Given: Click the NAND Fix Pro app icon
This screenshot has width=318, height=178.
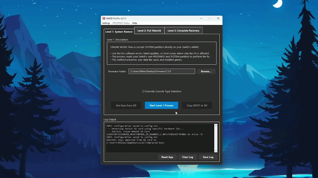Looking at the screenshot, I should 104,18.
